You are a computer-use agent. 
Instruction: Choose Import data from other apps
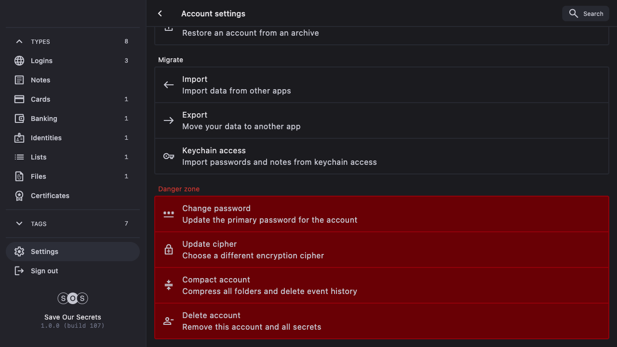[x=381, y=85]
